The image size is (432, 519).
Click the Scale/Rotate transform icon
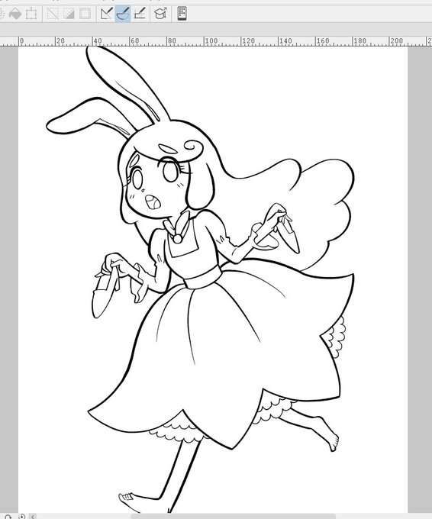pyautogui.click(x=31, y=14)
